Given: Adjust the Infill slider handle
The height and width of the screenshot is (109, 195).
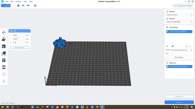Looking at the screenshot, I should pyautogui.click(x=172, y=46).
